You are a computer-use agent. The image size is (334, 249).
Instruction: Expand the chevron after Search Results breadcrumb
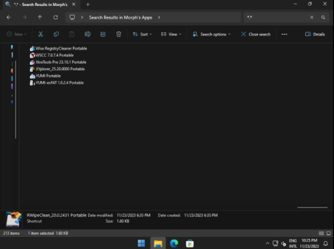[x=159, y=17]
